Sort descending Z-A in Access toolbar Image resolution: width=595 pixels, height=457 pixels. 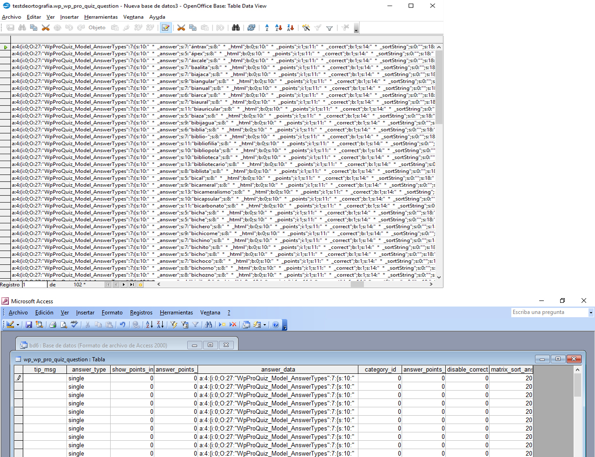point(160,325)
